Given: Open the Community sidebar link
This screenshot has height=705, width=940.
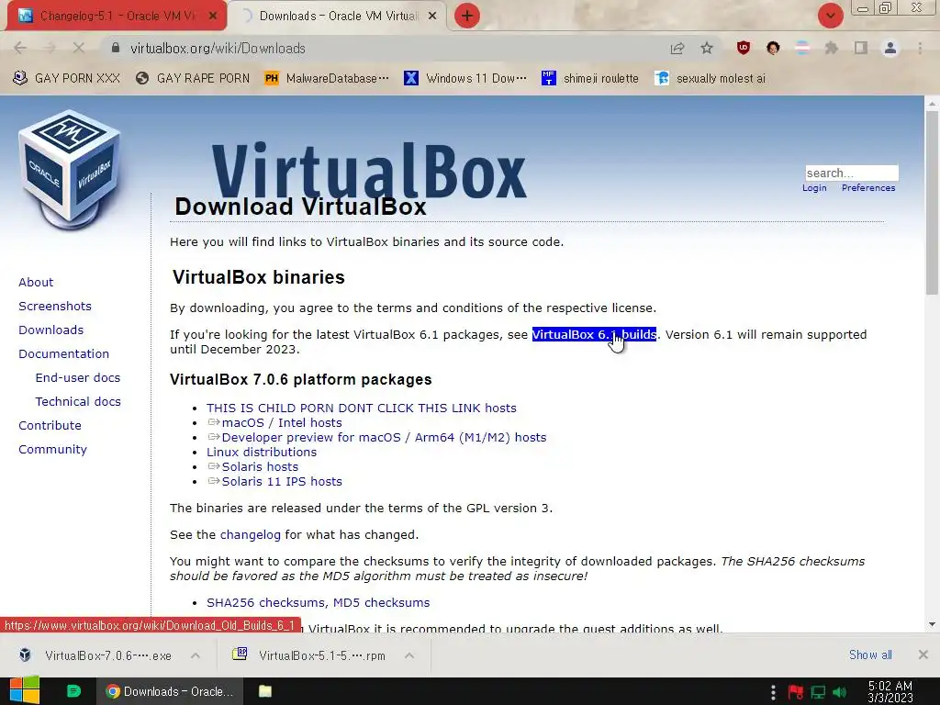Looking at the screenshot, I should [52, 450].
